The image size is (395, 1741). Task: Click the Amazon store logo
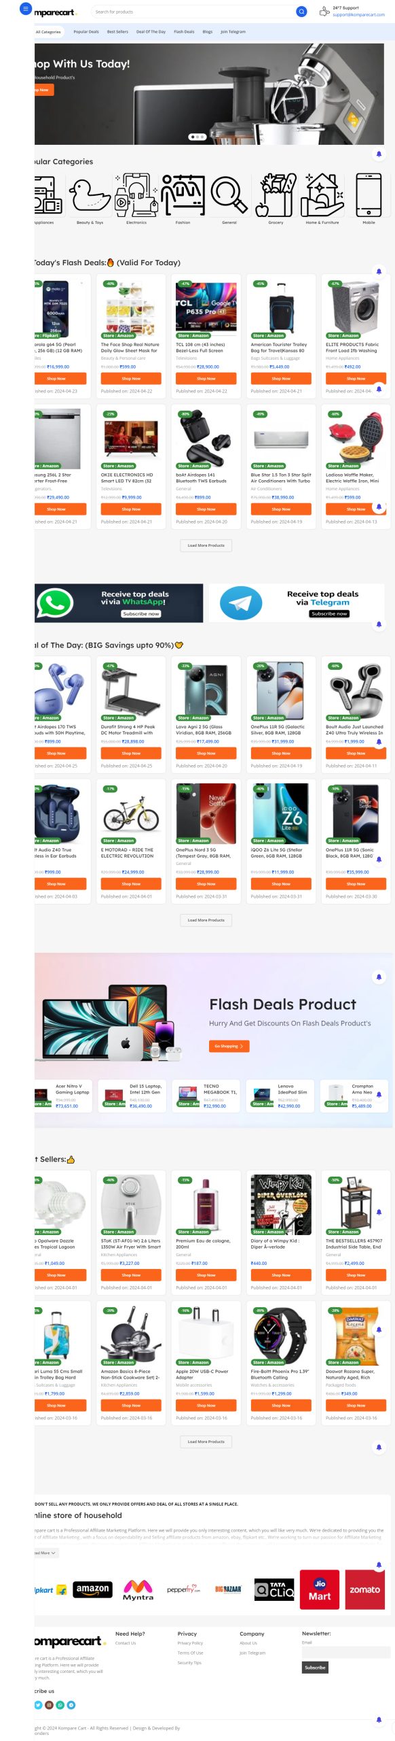coord(93,1589)
